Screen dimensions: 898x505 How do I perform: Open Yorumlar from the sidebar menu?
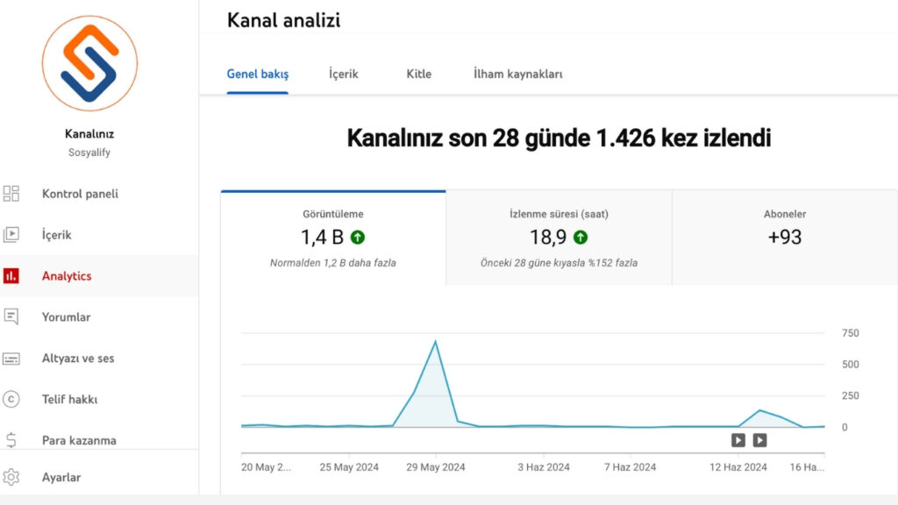click(x=67, y=317)
